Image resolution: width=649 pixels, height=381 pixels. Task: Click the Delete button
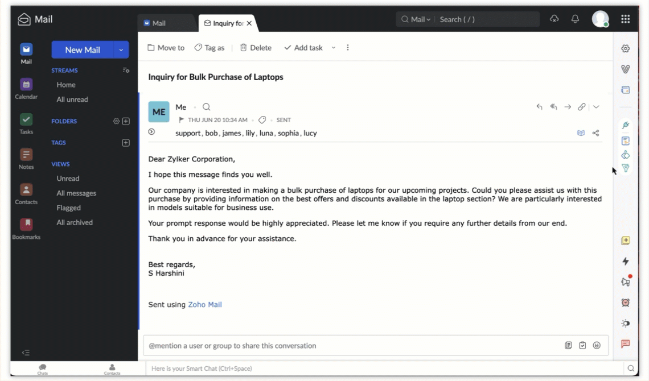(x=256, y=48)
